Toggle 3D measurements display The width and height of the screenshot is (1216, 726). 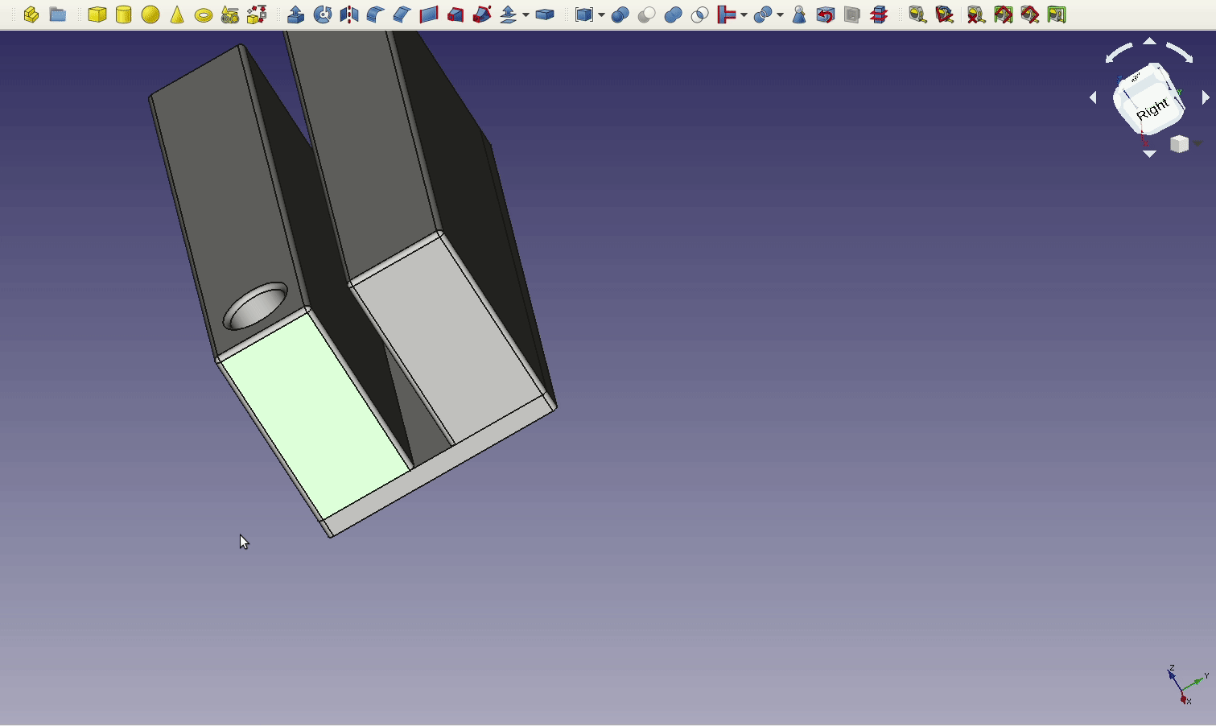click(1030, 14)
